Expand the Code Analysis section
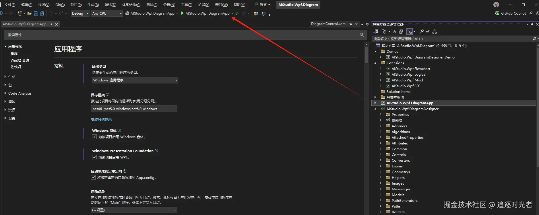539x215 pixels. [x=5, y=93]
